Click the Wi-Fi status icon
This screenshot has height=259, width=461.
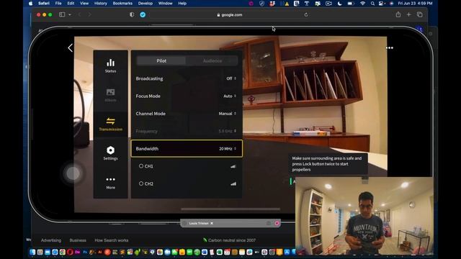pyautogui.click(x=362, y=3)
